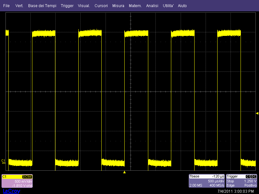Open the Utilita' menu

pyautogui.click(x=168, y=6)
